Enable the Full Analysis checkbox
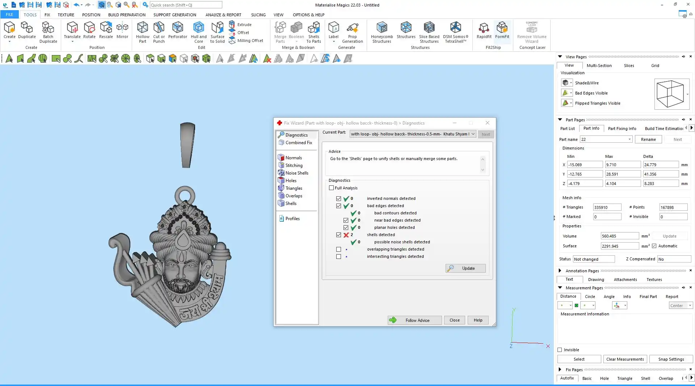 331,188
